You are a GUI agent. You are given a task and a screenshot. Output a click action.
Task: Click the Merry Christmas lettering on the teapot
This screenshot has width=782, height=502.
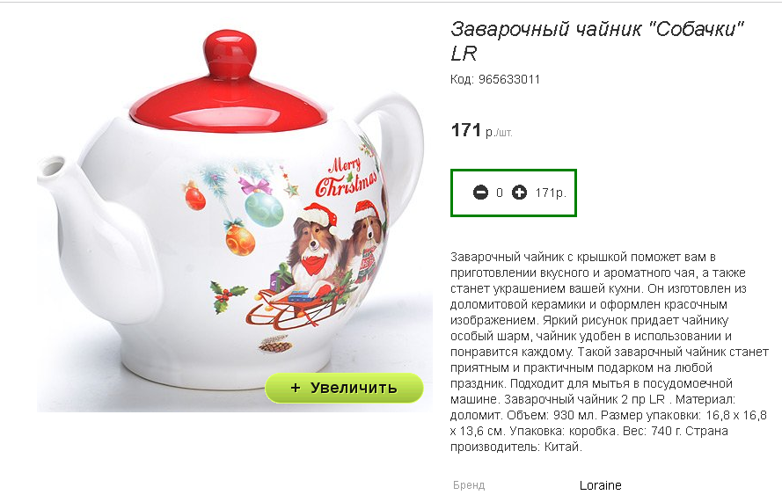[346, 178]
